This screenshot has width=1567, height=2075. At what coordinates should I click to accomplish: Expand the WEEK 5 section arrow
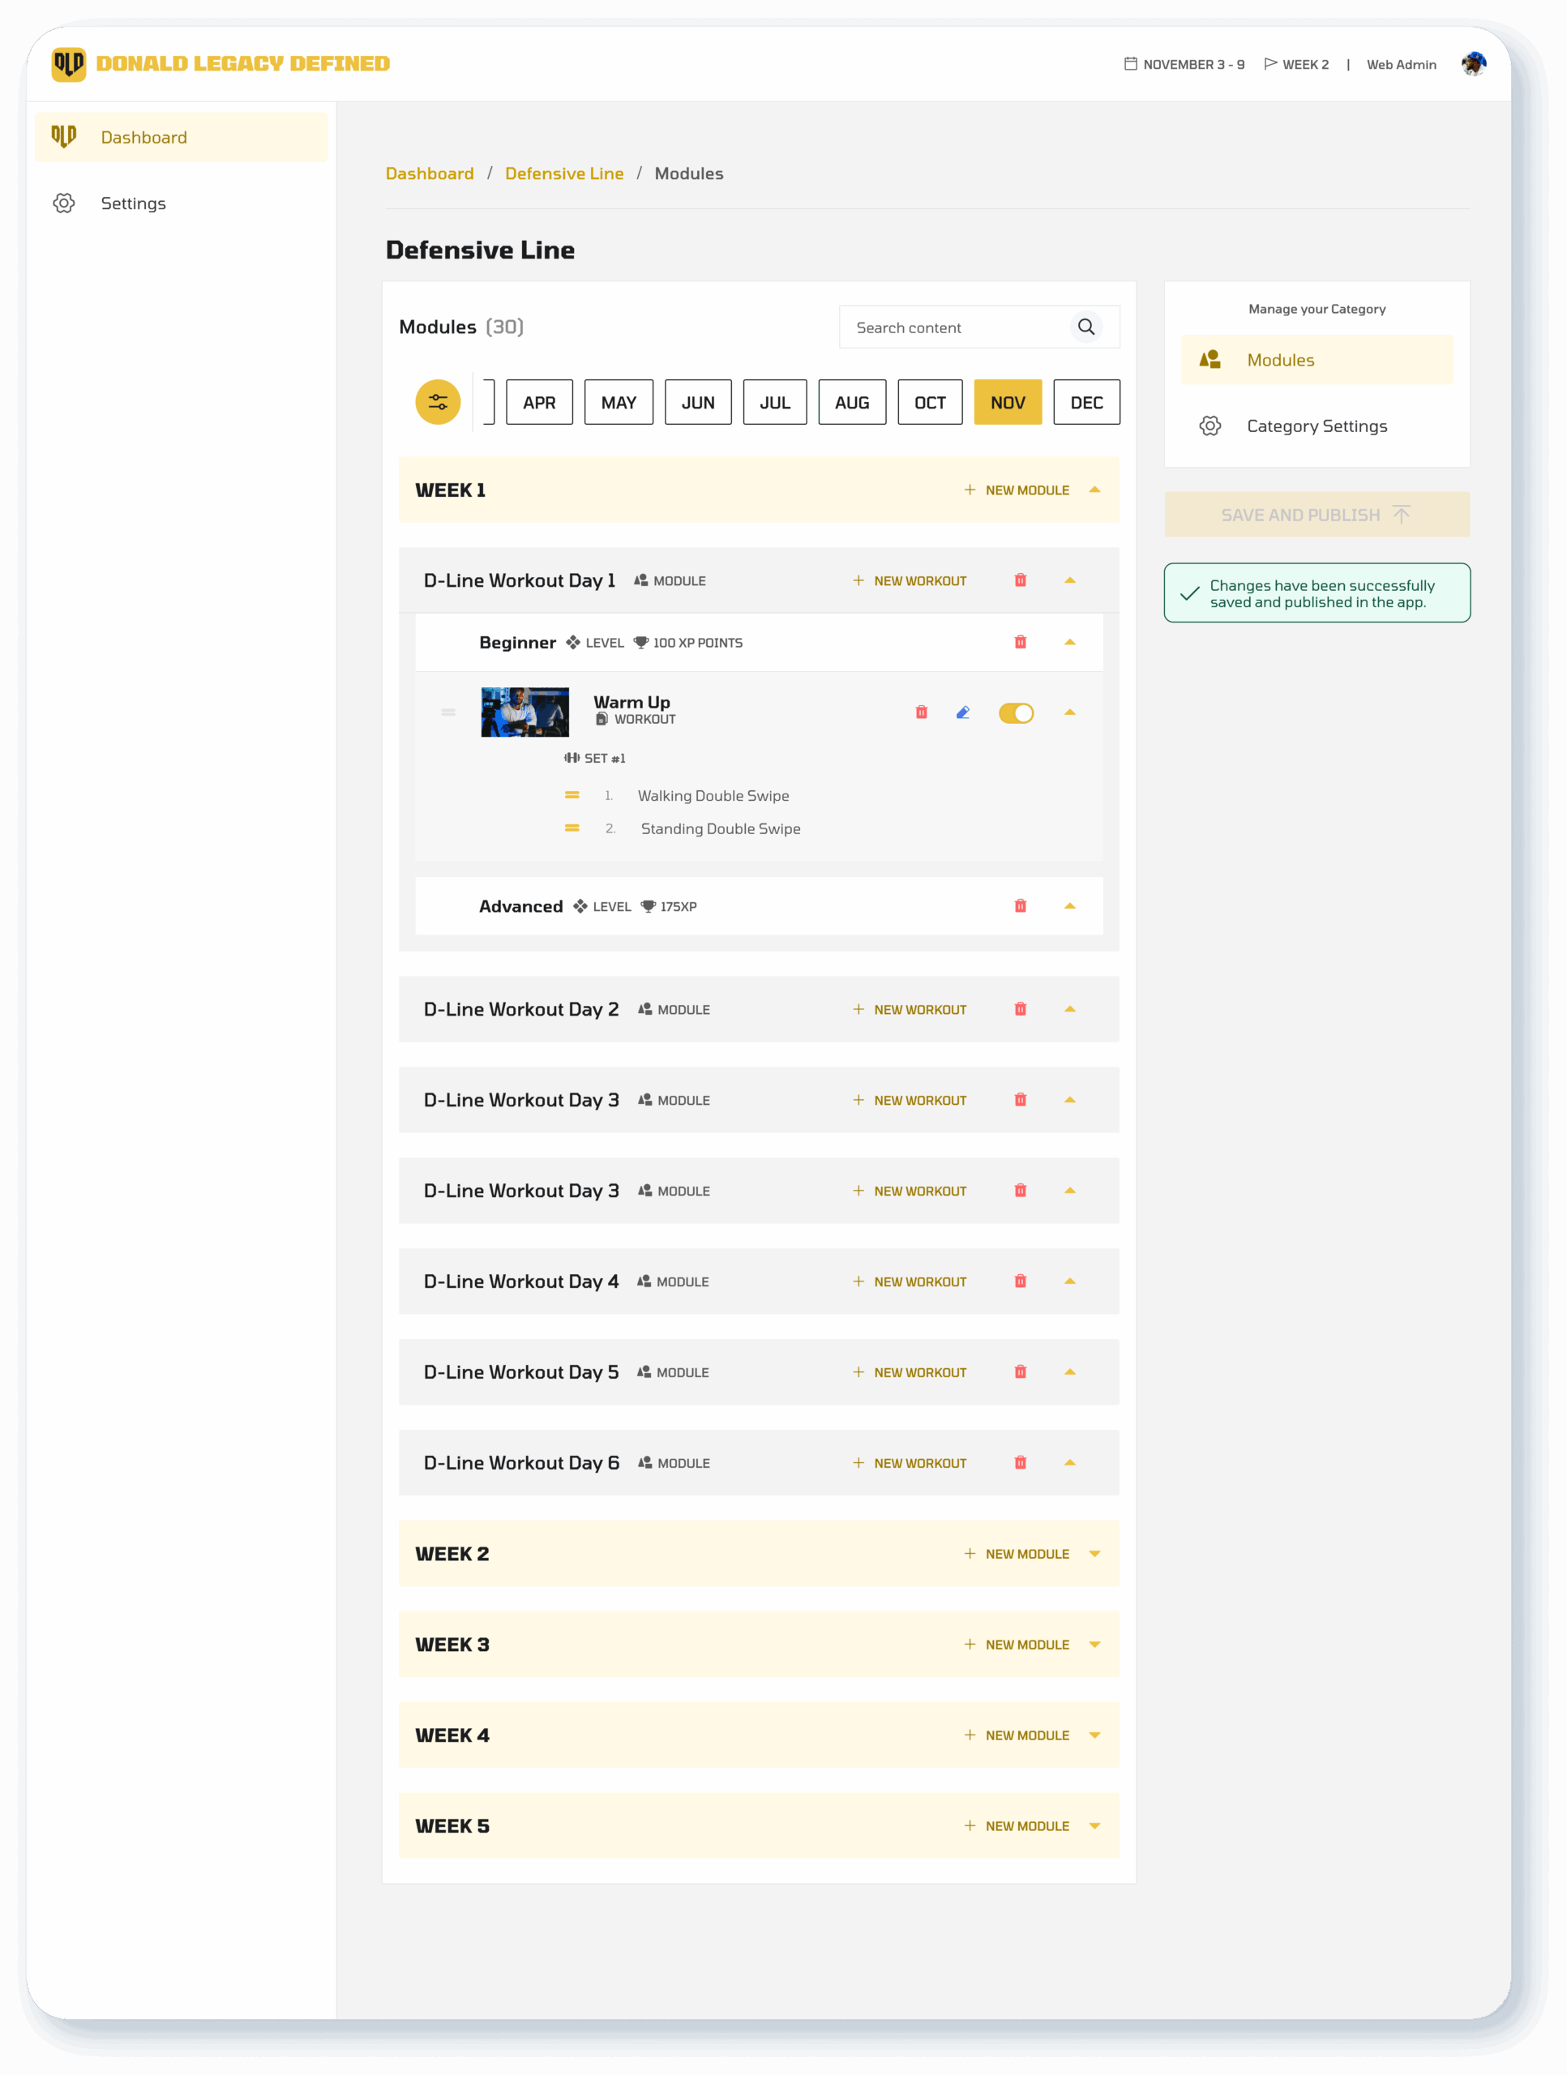1094,1825
